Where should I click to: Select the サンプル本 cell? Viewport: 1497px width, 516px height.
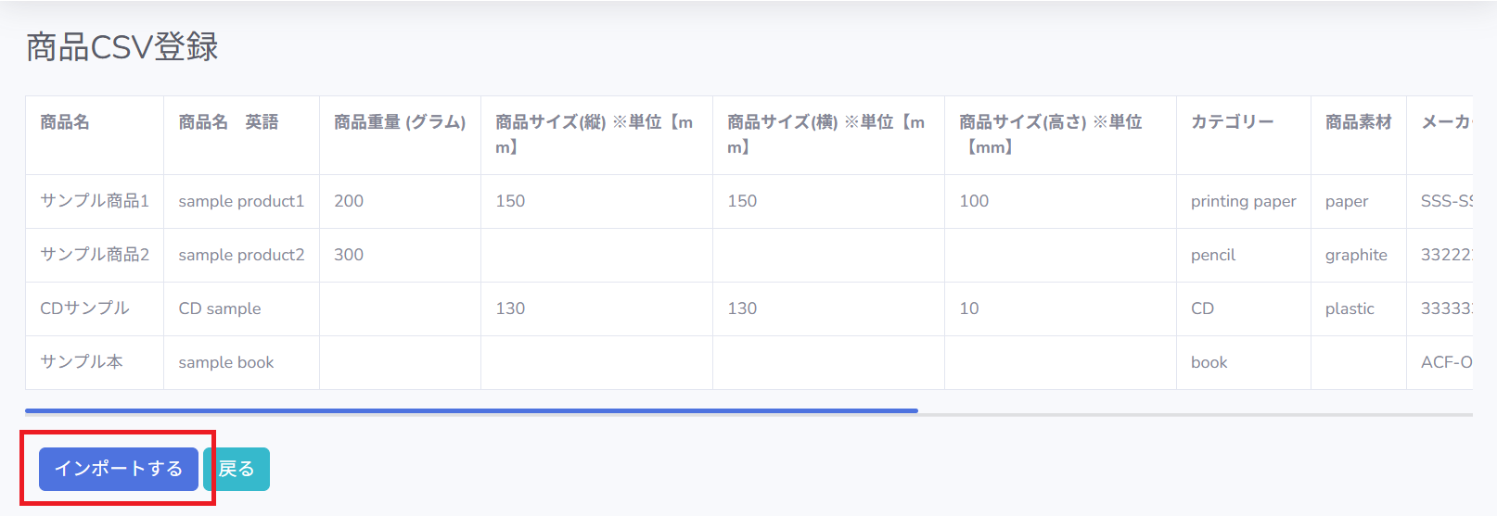82,362
